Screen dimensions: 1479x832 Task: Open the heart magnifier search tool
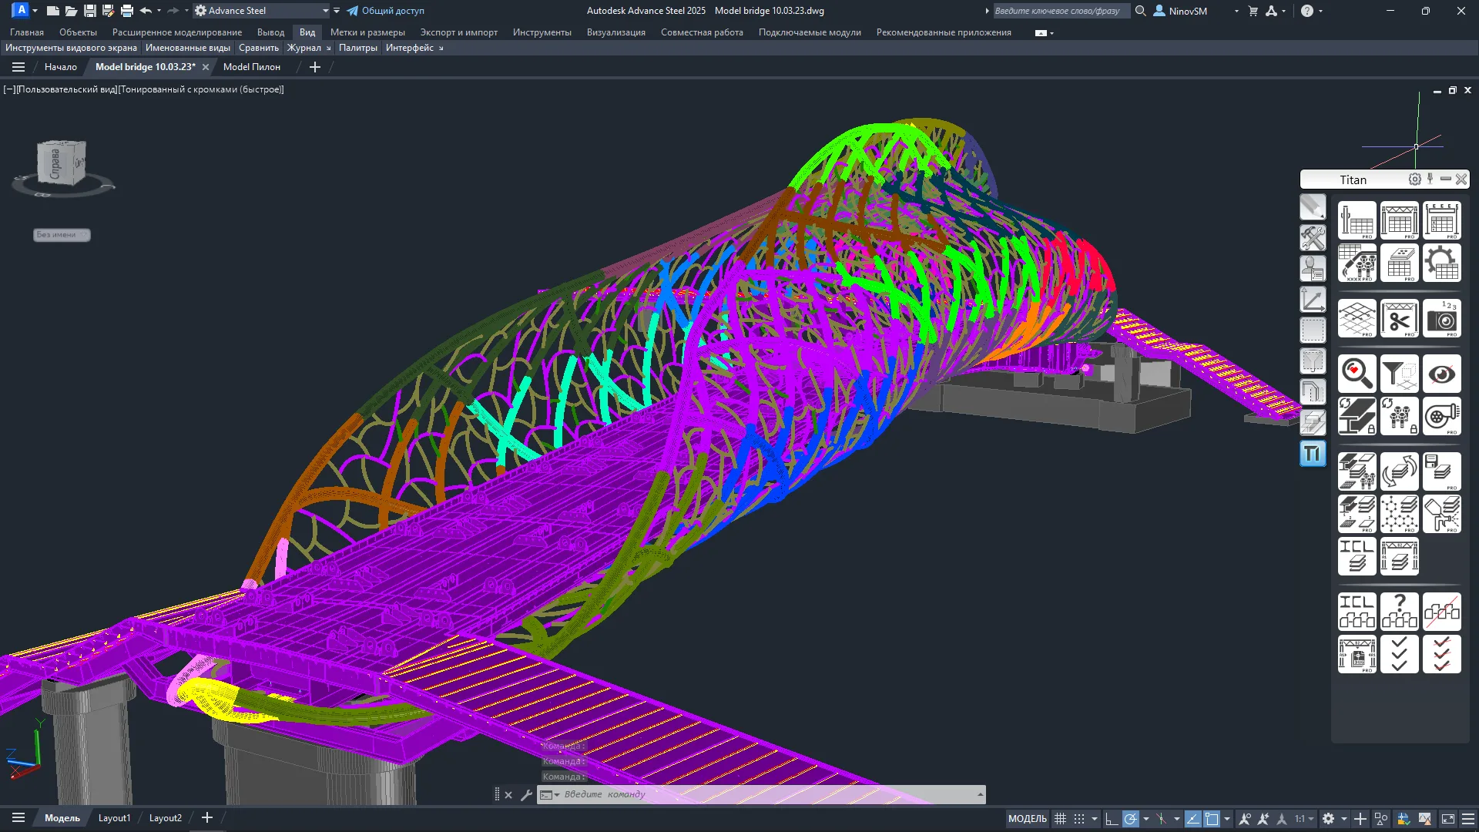[x=1357, y=374]
